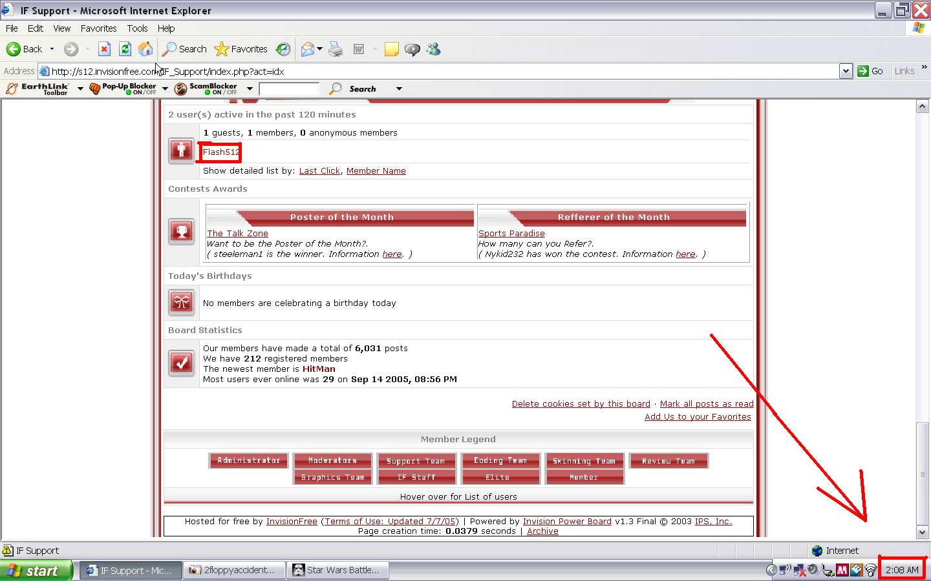Expand the Links toolbar chevron
The image size is (931, 581).
(x=924, y=67)
